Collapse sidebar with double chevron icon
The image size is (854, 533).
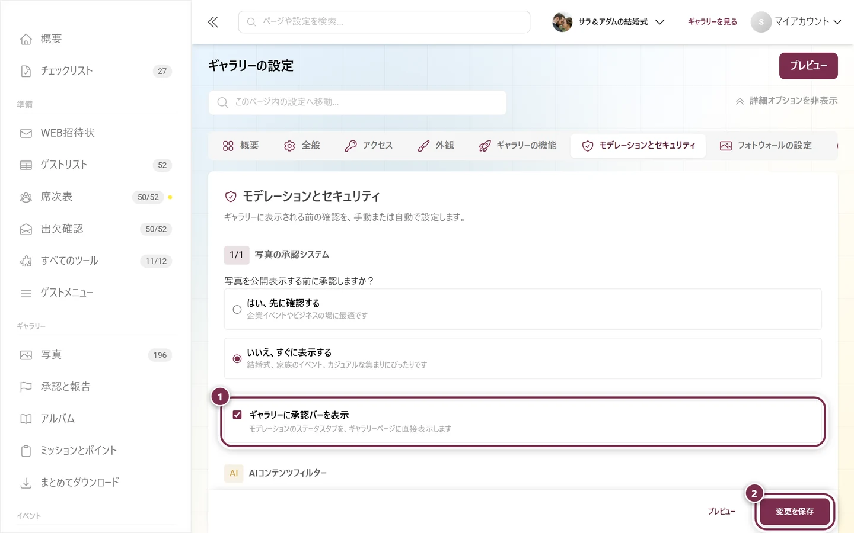[x=213, y=22]
